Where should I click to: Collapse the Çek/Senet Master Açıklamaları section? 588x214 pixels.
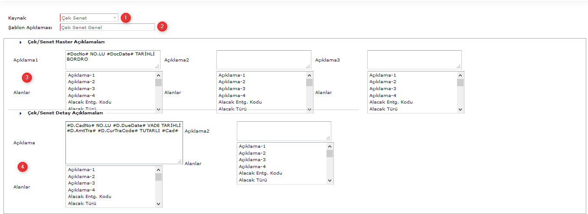(20, 42)
